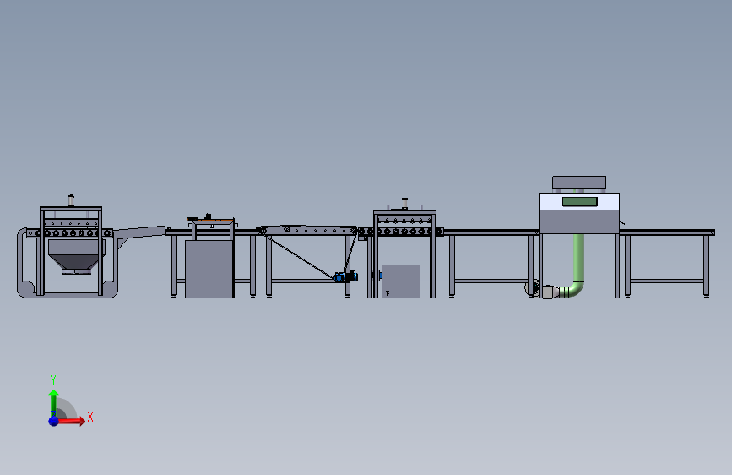Click the blue origin sphere of the triad

(x=54, y=421)
